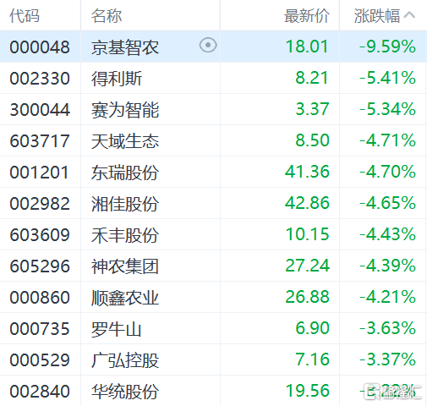Open stock name 华统股份
Viewport: 427px width, 406px height.
pyautogui.click(x=125, y=391)
